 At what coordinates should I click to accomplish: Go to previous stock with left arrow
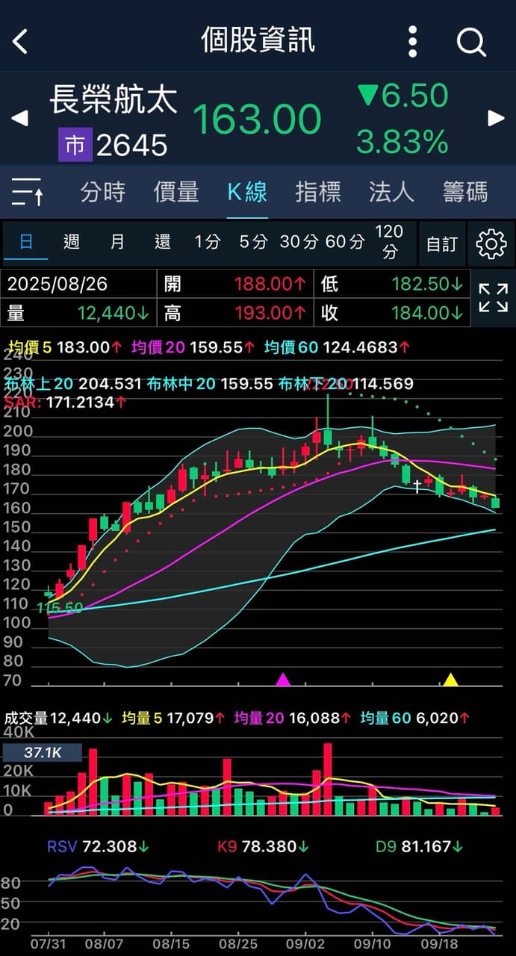[19, 118]
